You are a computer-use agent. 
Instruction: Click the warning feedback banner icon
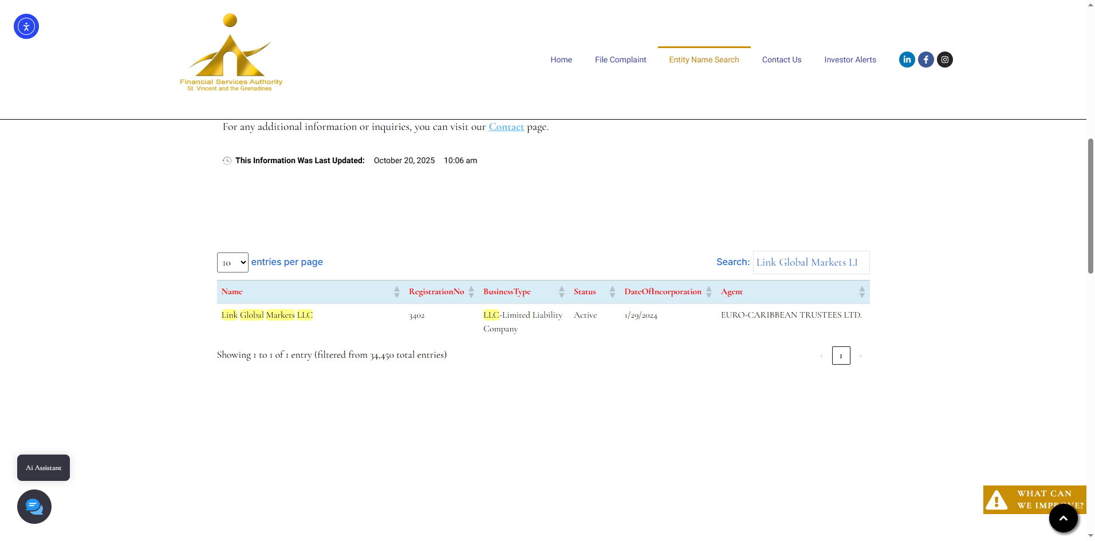(x=997, y=500)
